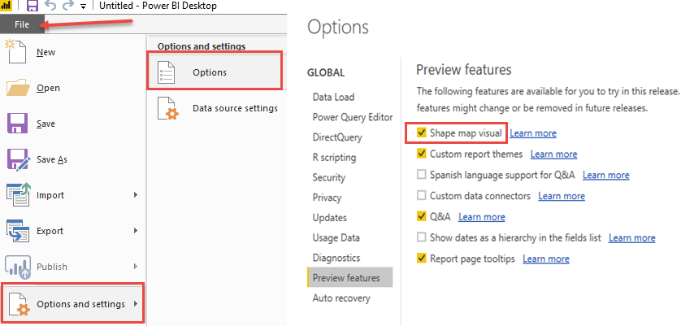Uncheck the Shape map visual checkbox
Viewport: 681px width, 326px height.
pyautogui.click(x=421, y=133)
